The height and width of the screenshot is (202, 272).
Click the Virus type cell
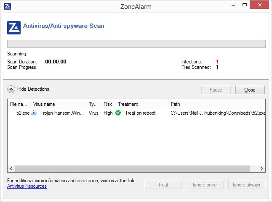pyautogui.click(x=93, y=113)
